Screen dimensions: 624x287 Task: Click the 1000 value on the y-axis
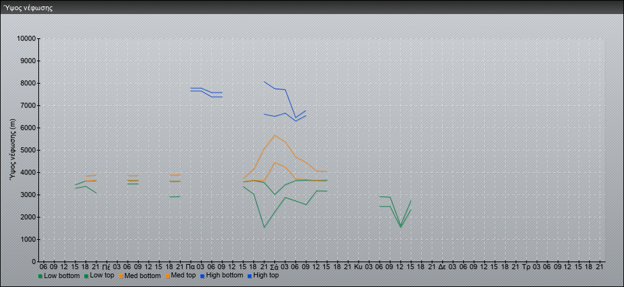[x=28, y=239]
